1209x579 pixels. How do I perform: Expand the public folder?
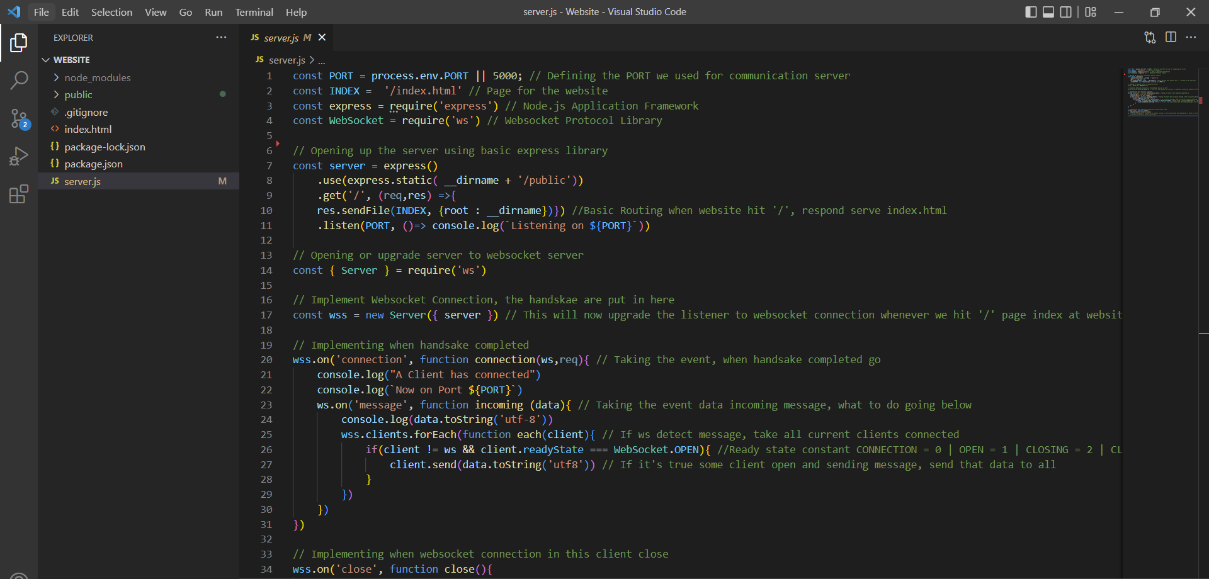[139, 94]
